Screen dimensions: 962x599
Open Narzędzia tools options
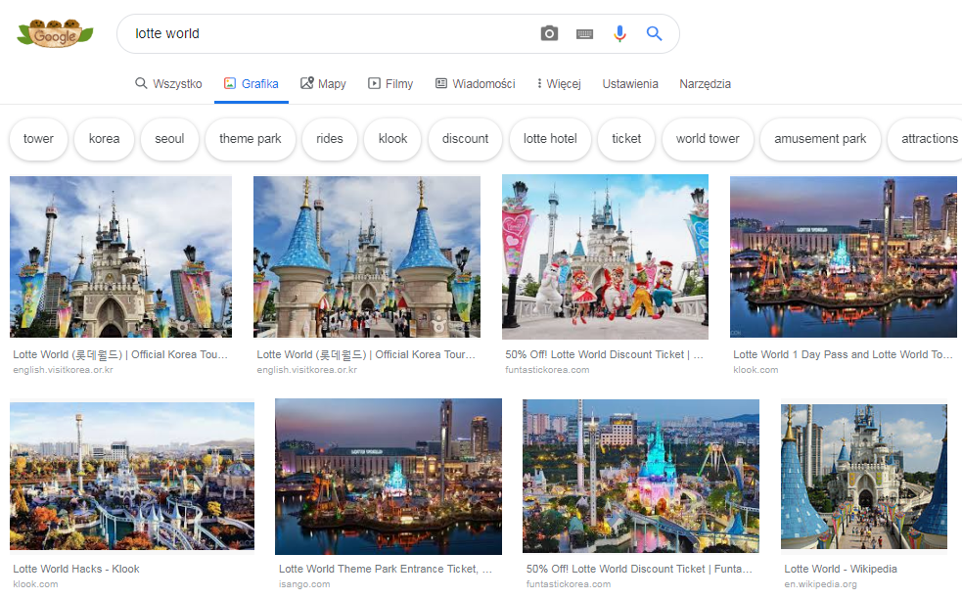click(705, 83)
